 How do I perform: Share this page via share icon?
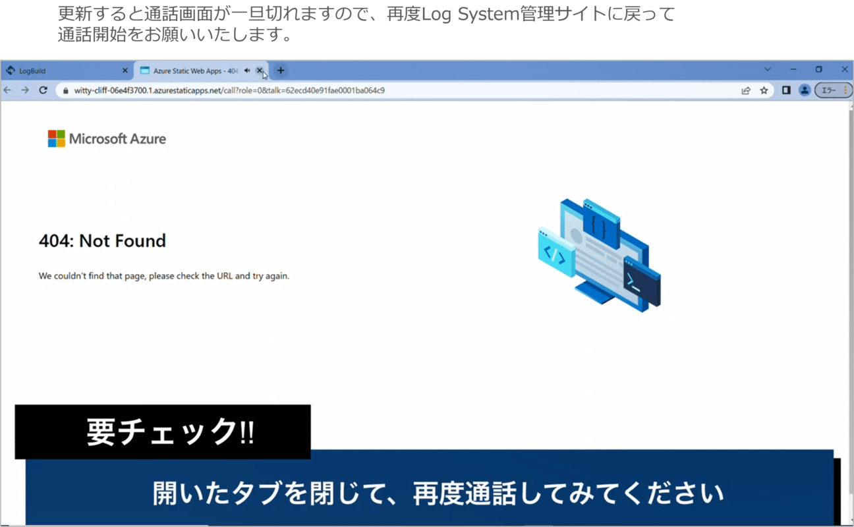[746, 90]
